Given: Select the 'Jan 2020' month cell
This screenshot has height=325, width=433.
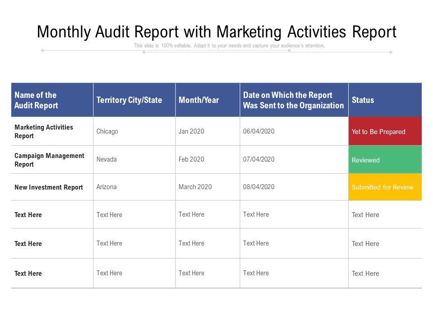Looking at the screenshot, I should pos(207,131).
